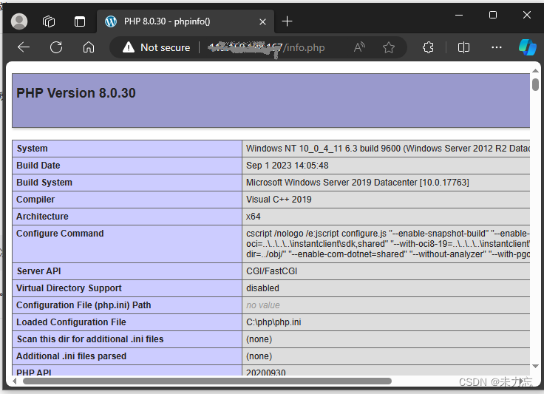Open Settings and more ellipsis menu
The image size is (544, 394).
497,47
